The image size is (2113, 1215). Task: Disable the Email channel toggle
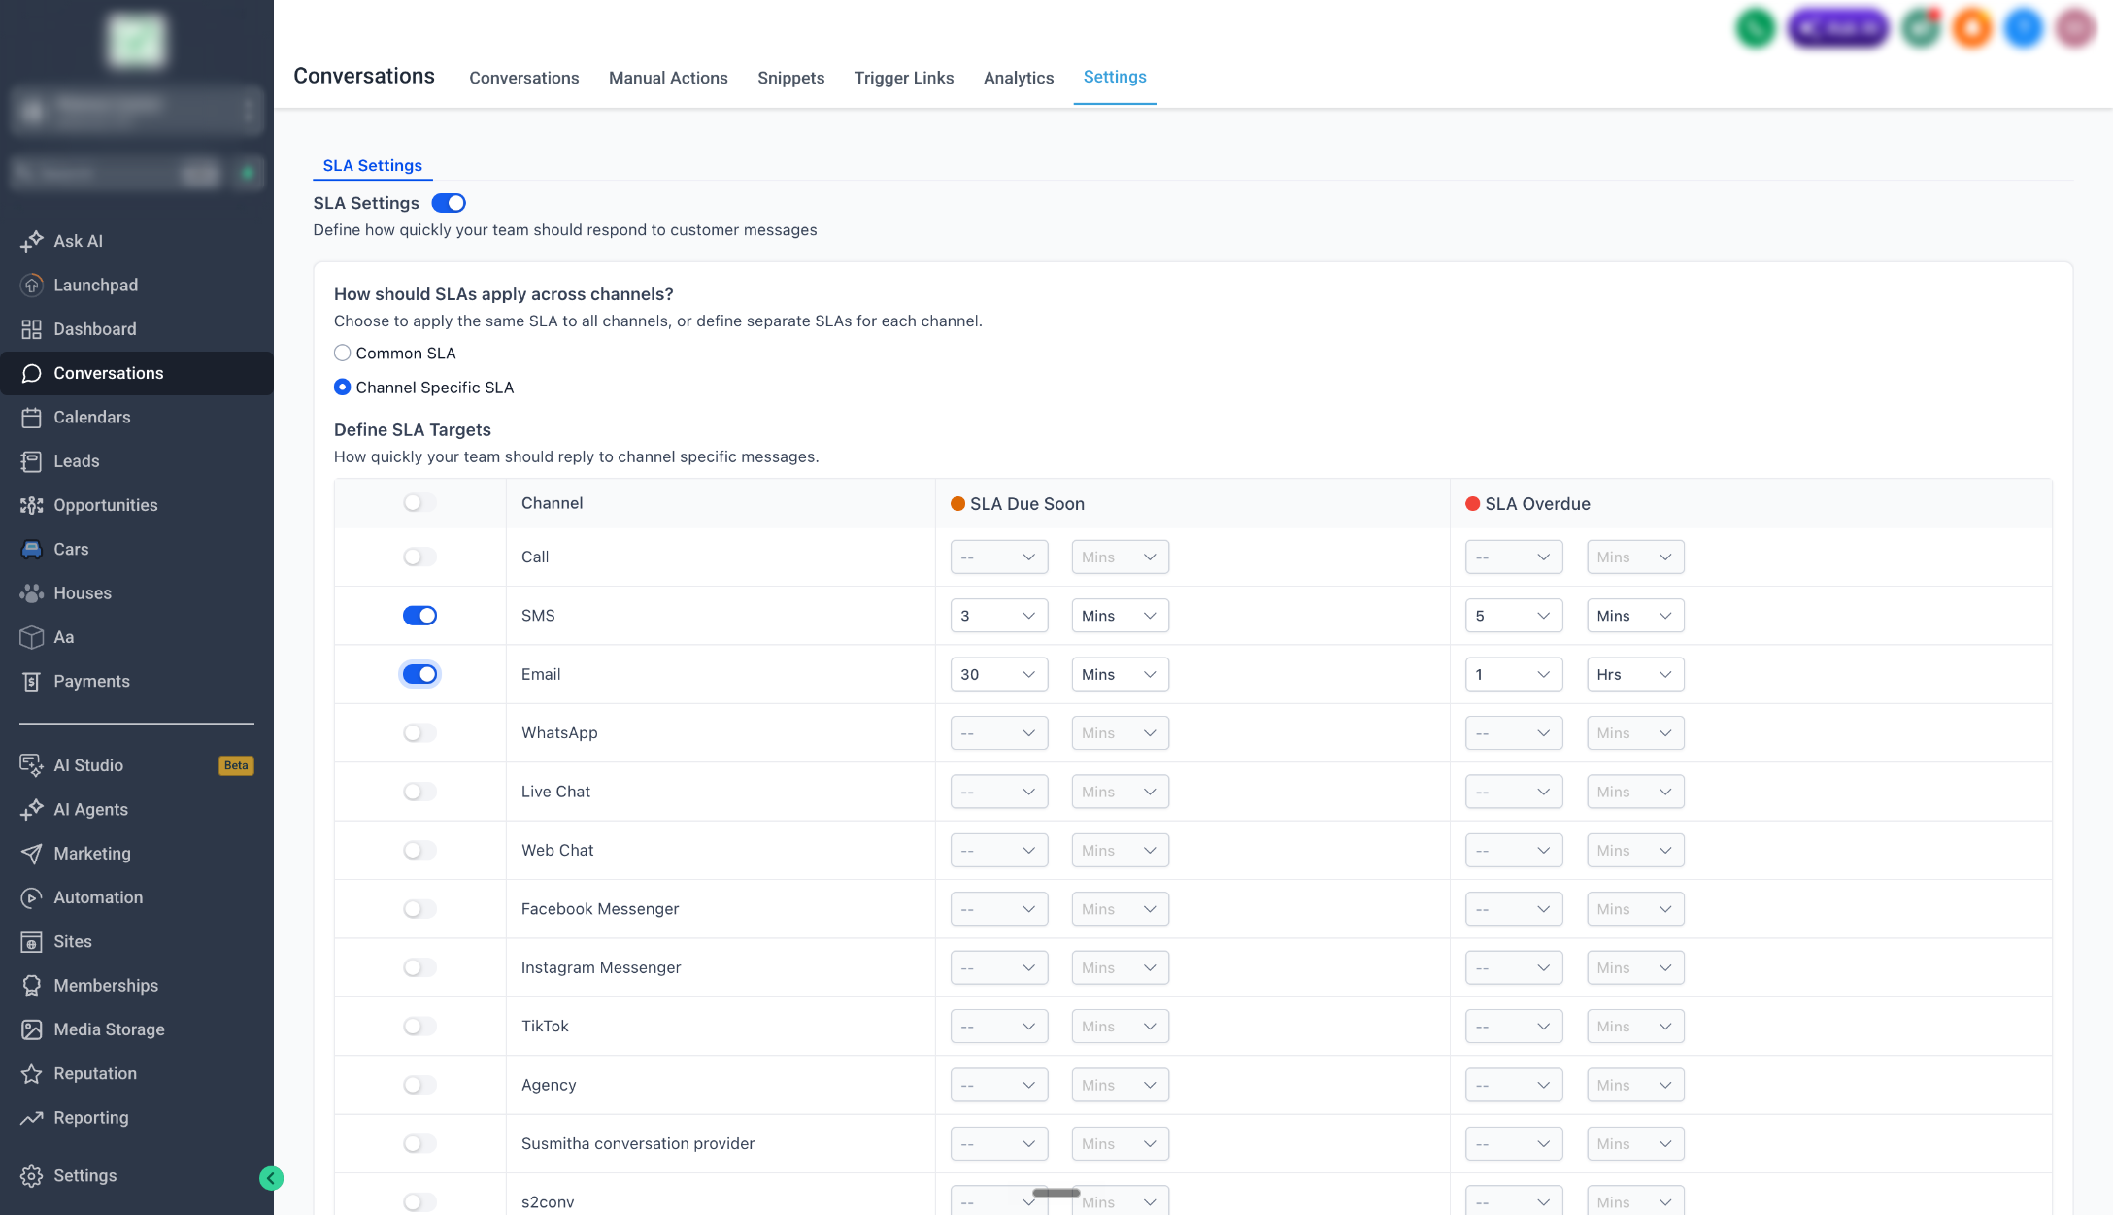coord(419,674)
